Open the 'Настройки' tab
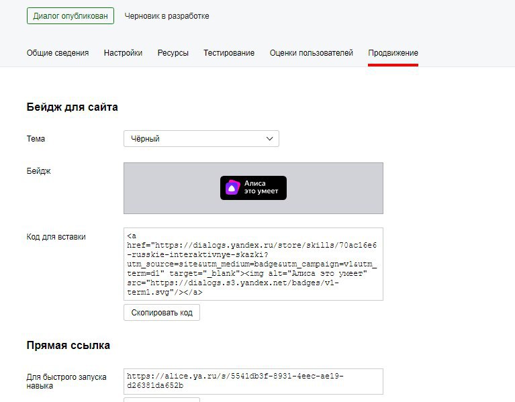Viewport: 515px width, 402px height. pos(123,53)
